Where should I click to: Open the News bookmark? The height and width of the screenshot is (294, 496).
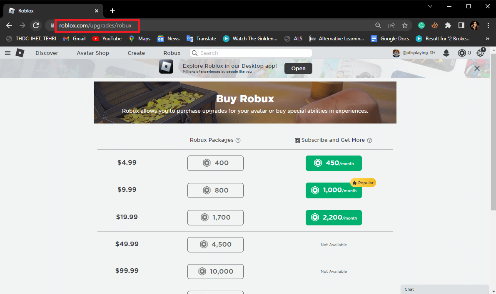[x=168, y=39]
